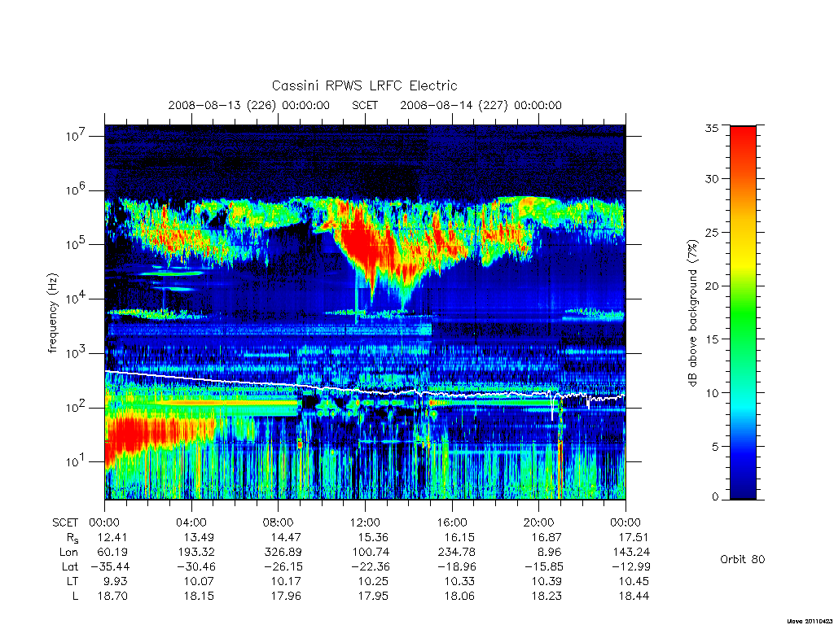834x625 pixels.
Task: Click the "LT" row label
Action: pyautogui.click(x=72, y=581)
